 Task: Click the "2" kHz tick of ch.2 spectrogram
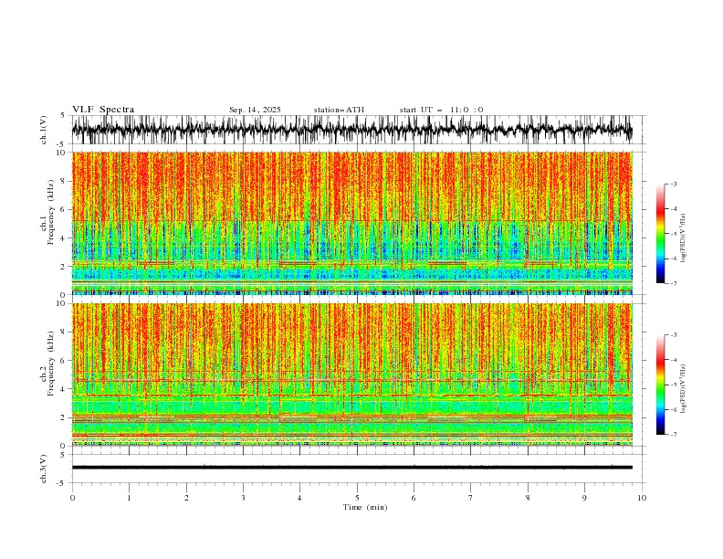point(64,417)
